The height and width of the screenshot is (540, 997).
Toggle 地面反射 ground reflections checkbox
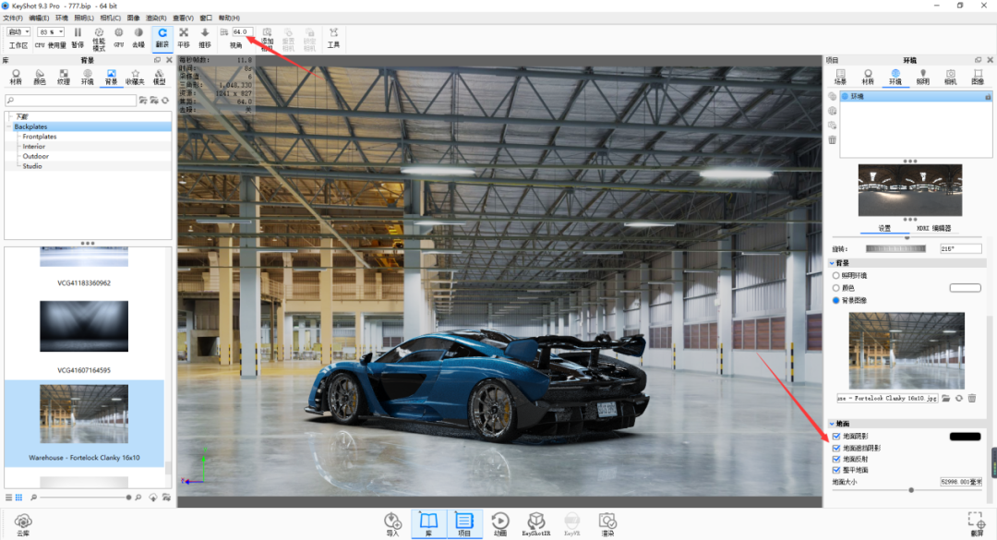point(836,459)
